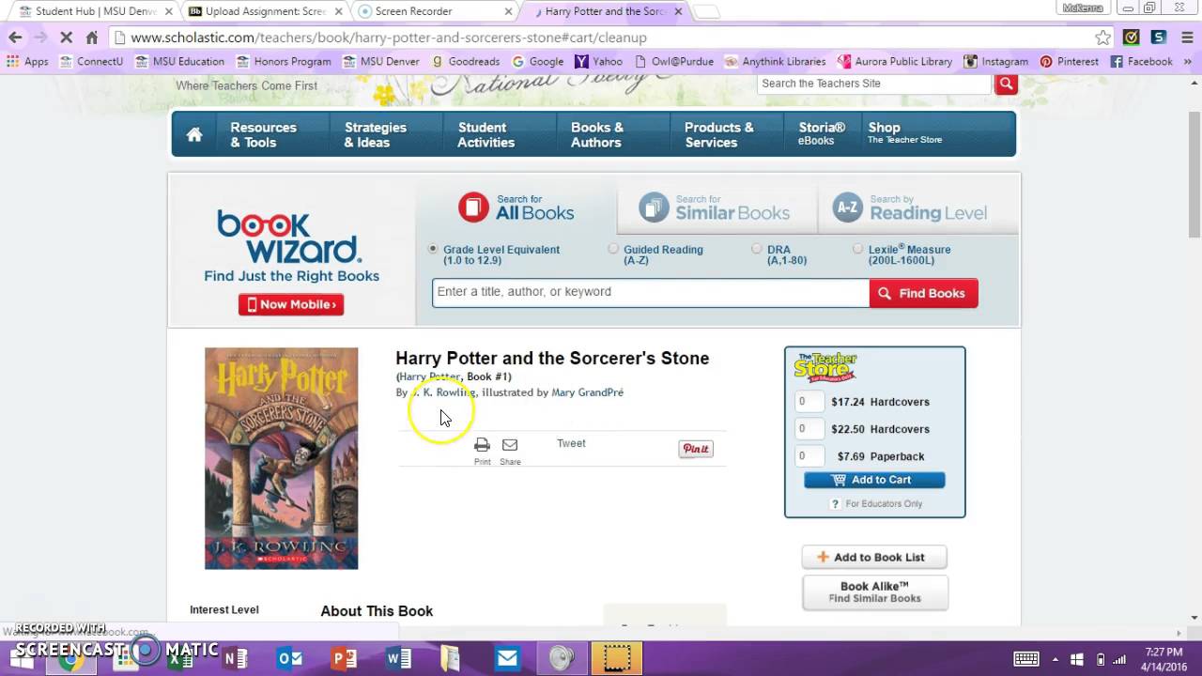1202x676 pixels.
Task: Click the Find Books button
Action: tap(923, 293)
